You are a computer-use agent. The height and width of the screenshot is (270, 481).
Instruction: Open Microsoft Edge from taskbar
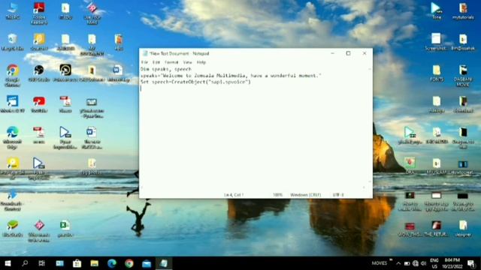click(x=112, y=263)
